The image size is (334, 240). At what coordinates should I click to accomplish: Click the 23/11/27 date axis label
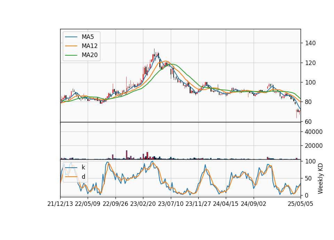(x=198, y=204)
